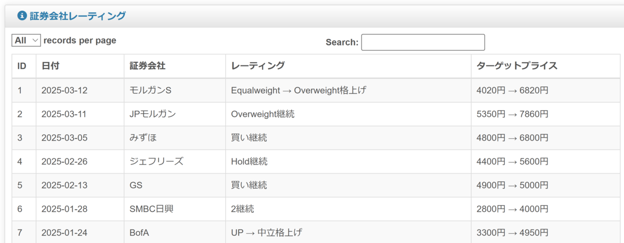
Task: Click ID cell 5 in GS row
Action: point(24,185)
